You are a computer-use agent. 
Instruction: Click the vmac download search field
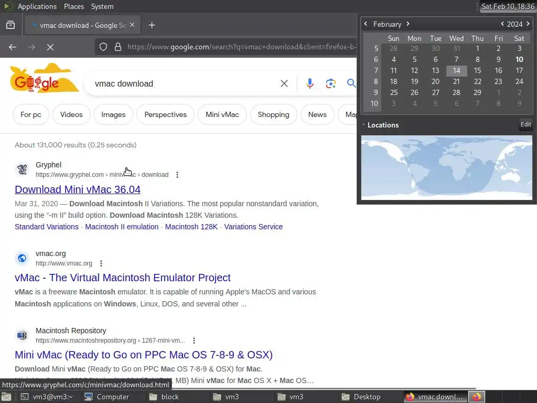pos(185,83)
